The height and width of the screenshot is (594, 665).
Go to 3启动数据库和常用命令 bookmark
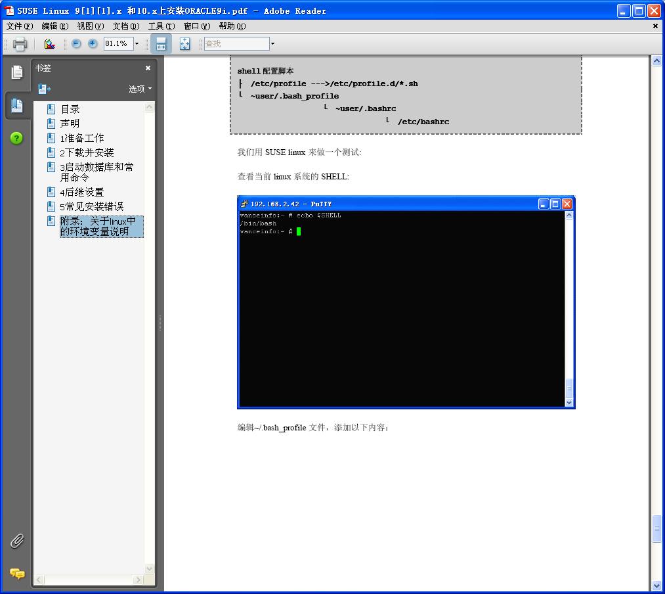pyautogui.click(x=97, y=172)
